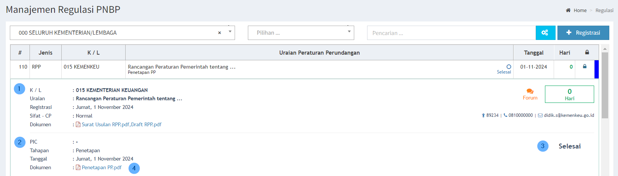Viewport: 618px width, 176px height.
Task: Expand the Kementerian/Lembaga dropdown
Action: 230,32
